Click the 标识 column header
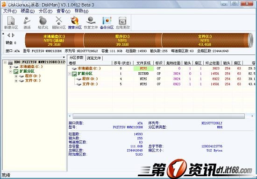 click(159, 63)
